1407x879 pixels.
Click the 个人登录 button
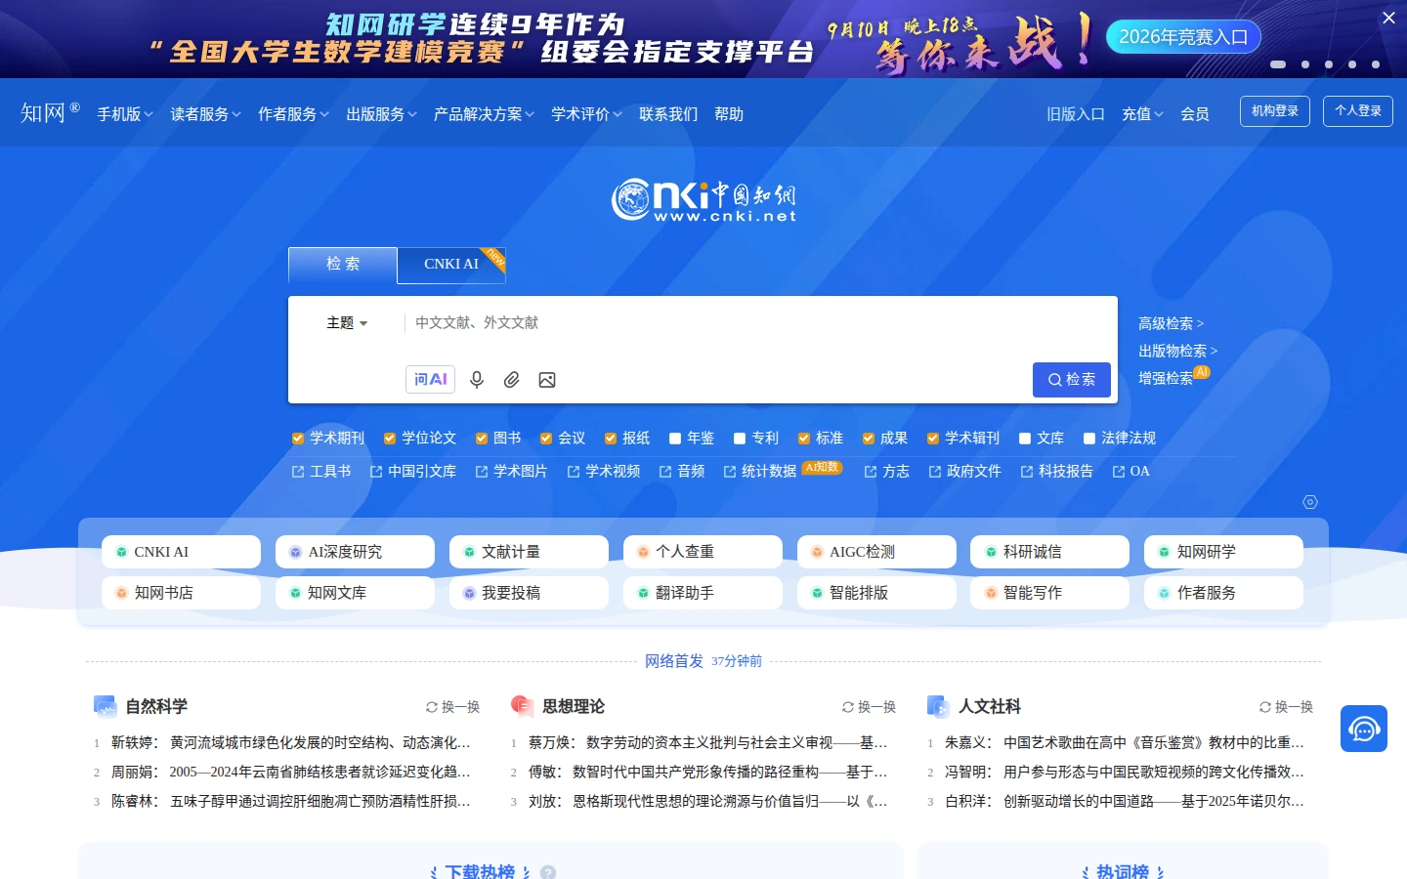point(1358,111)
